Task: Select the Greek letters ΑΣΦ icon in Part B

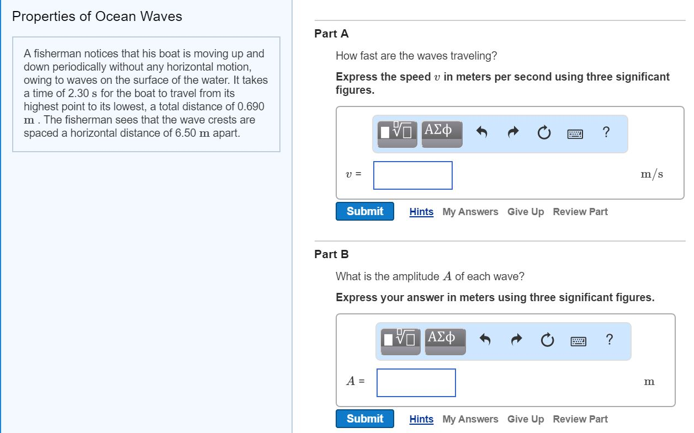Action: point(445,340)
